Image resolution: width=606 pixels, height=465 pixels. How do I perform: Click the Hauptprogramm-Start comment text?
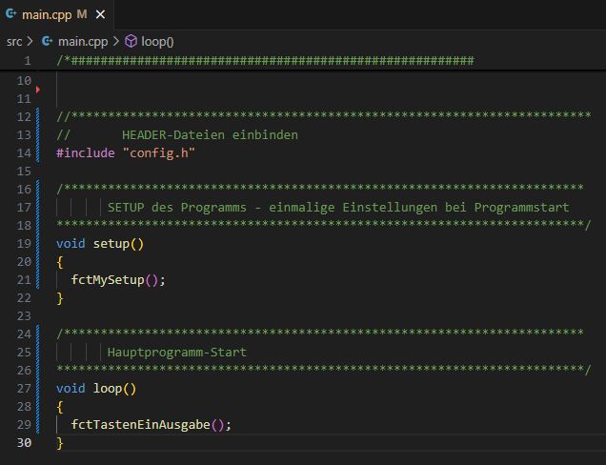(176, 352)
